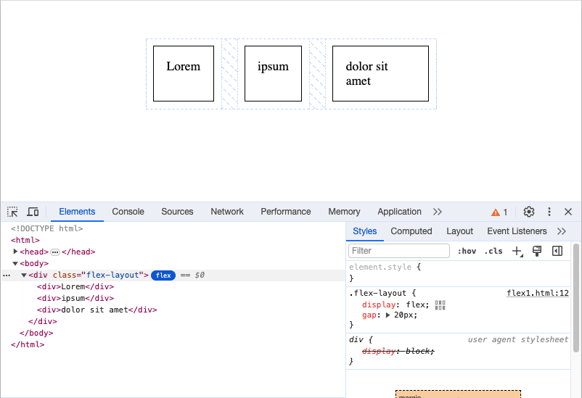The width and height of the screenshot is (582, 398).
Task: Switch to the Console tab
Action: pos(128,212)
